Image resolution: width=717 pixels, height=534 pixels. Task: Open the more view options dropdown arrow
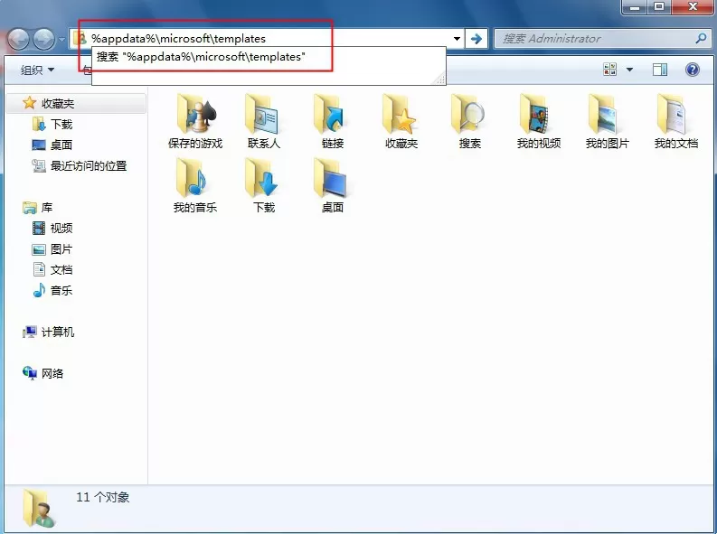click(x=629, y=70)
